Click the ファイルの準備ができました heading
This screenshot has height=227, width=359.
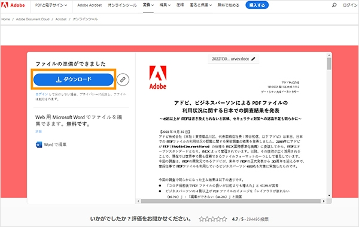[71, 63]
